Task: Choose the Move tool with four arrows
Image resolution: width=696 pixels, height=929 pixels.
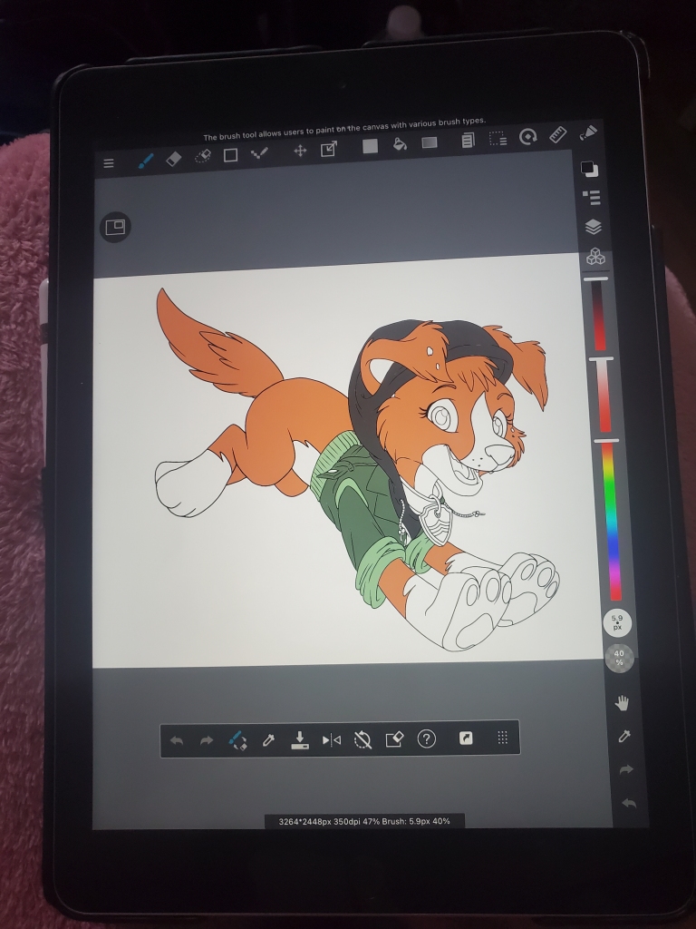Action: point(300,151)
